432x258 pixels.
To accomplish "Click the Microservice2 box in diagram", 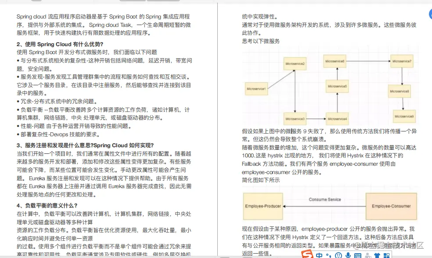I will 295,63.
